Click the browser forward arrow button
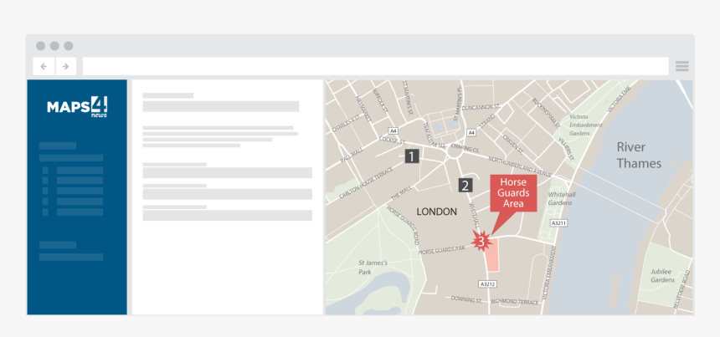This screenshot has width=720, height=337. [x=65, y=66]
